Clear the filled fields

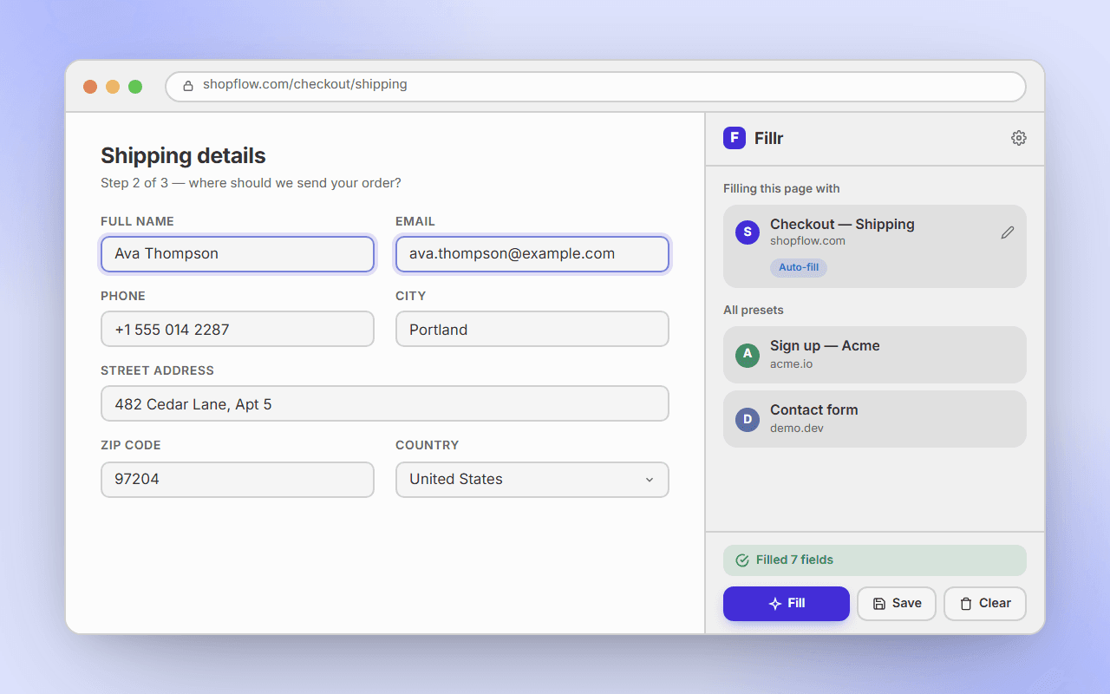point(985,604)
